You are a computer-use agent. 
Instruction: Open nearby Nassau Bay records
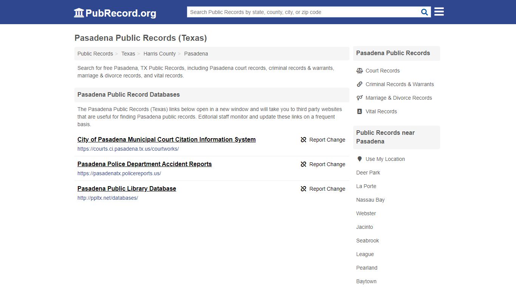pos(371,200)
